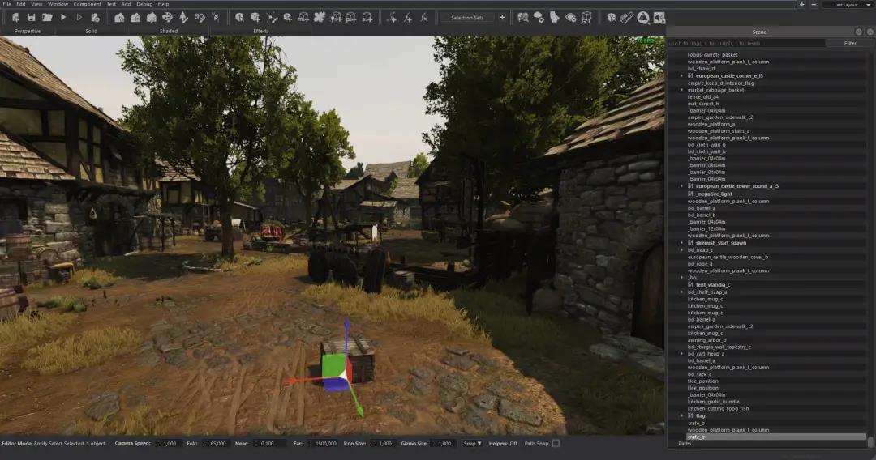Click the Scene search filter input field
876x460 pixels.
coord(746,43)
